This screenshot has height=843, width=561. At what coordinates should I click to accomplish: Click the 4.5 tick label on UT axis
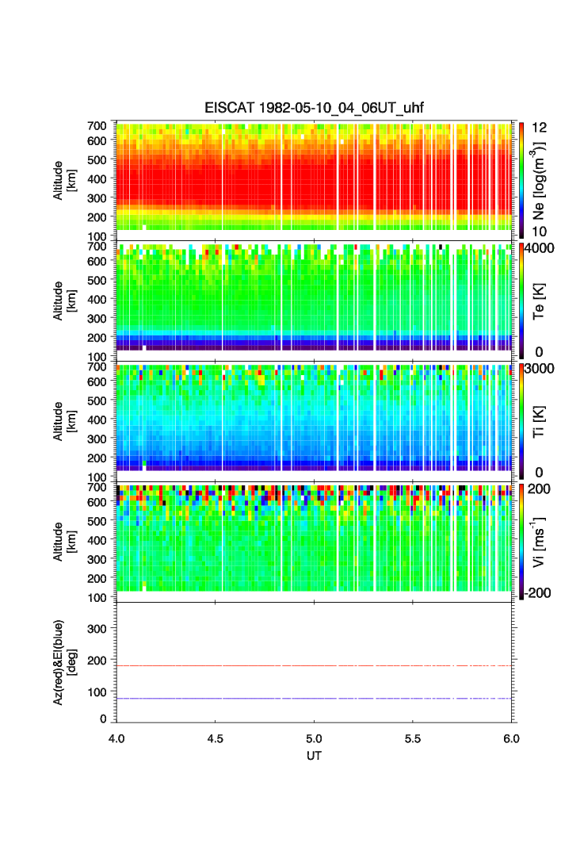coord(216,738)
